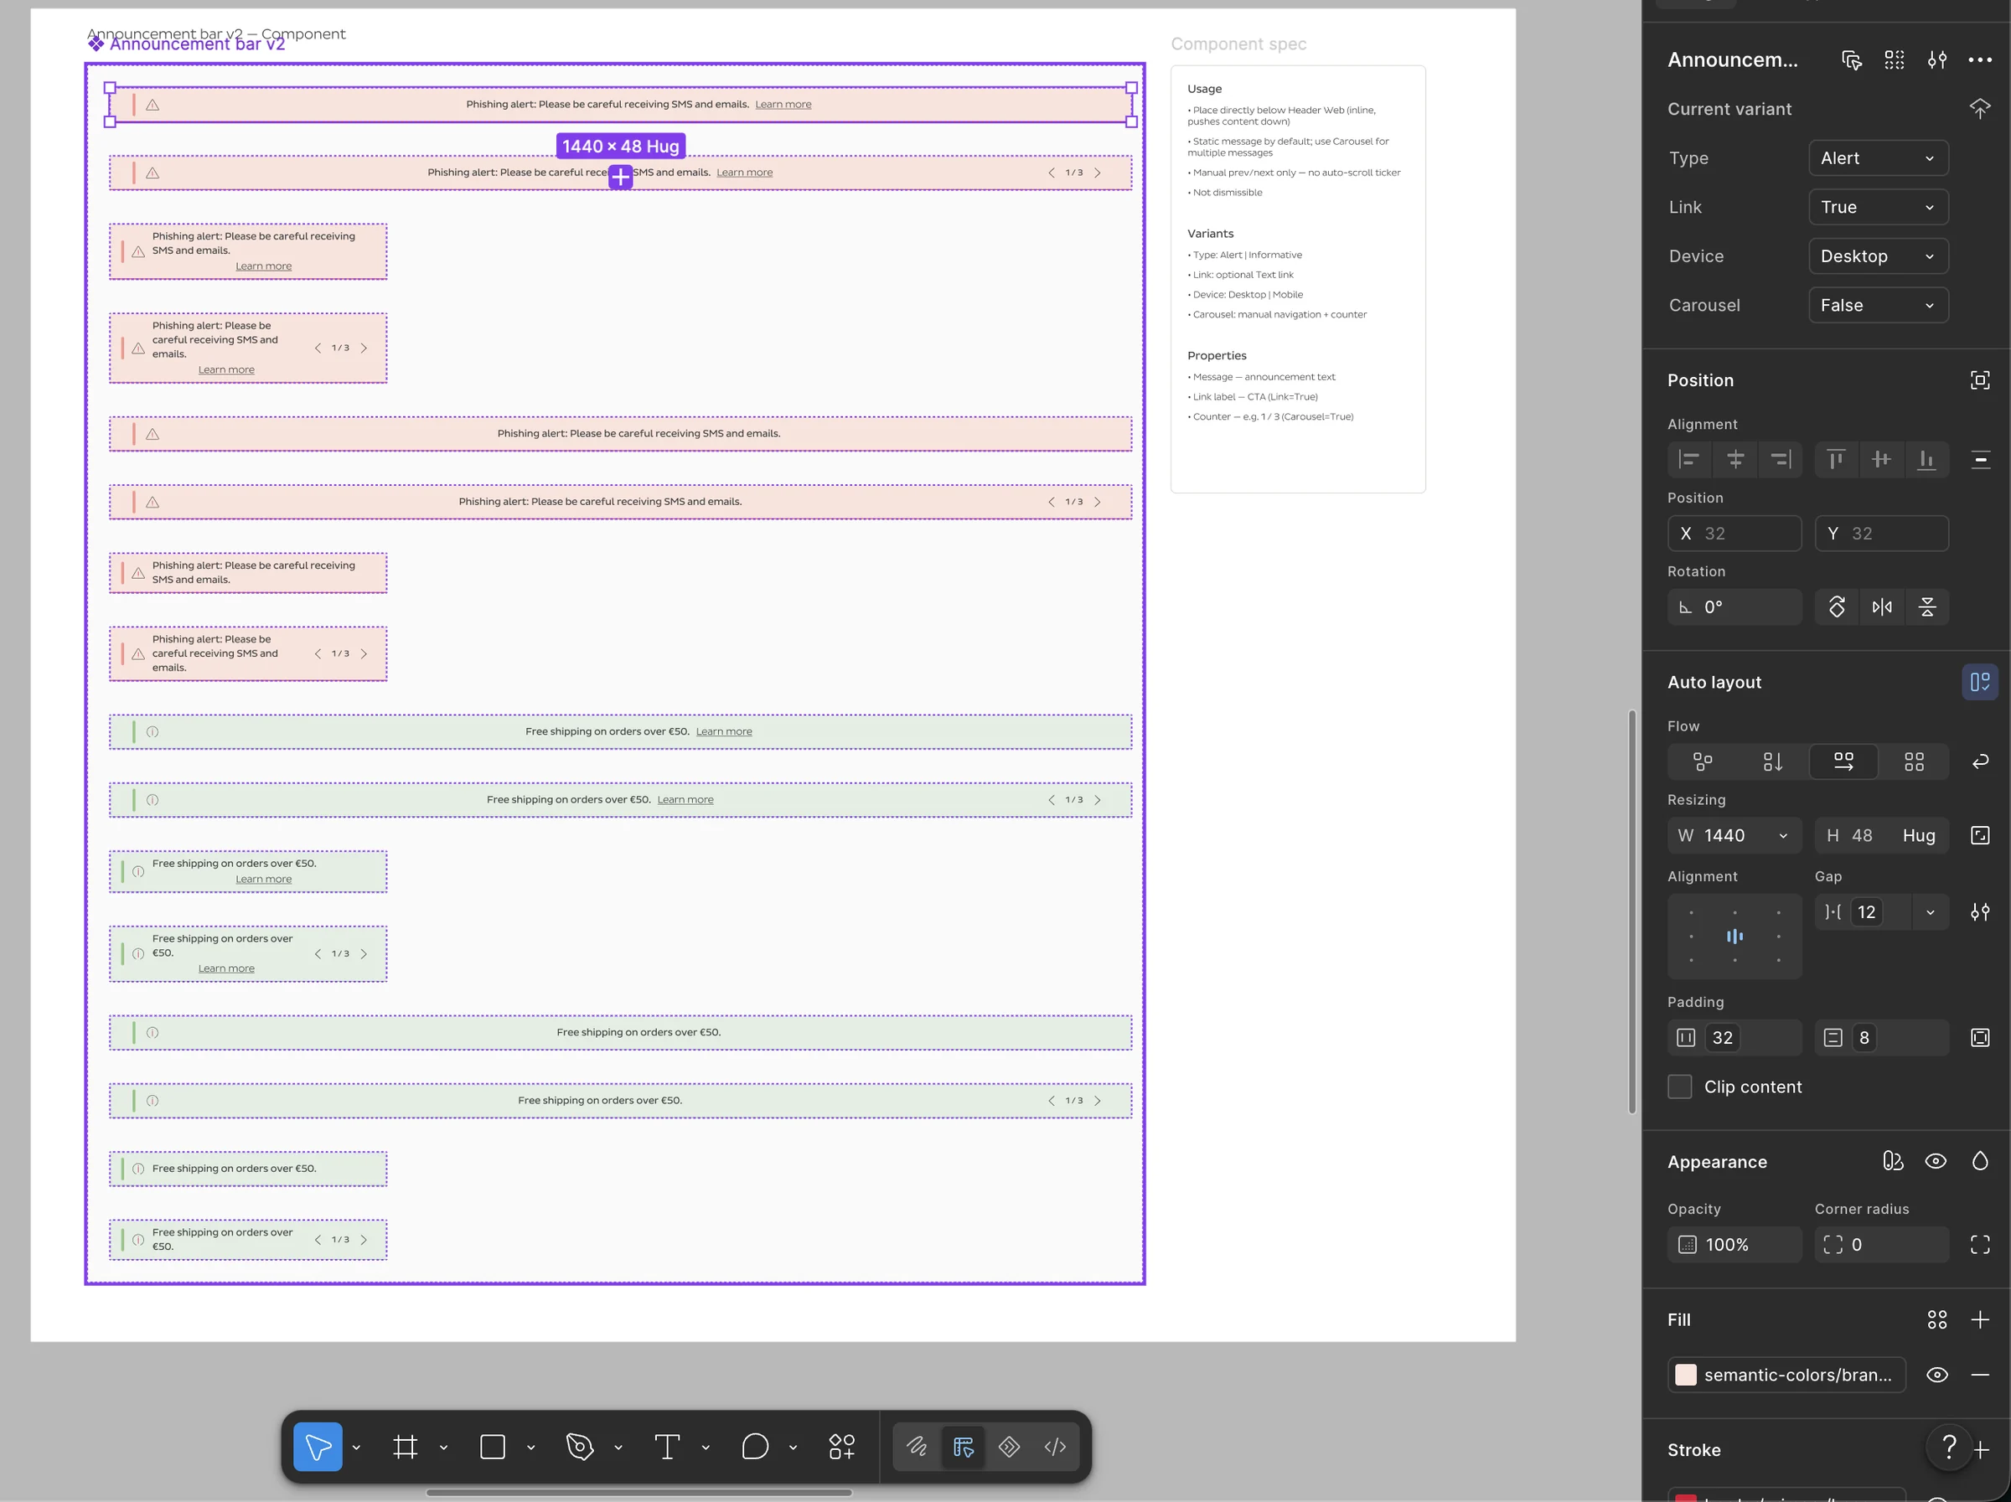Image resolution: width=2011 pixels, height=1502 pixels.
Task: Select grid flow option
Action: pyautogui.click(x=1914, y=761)
